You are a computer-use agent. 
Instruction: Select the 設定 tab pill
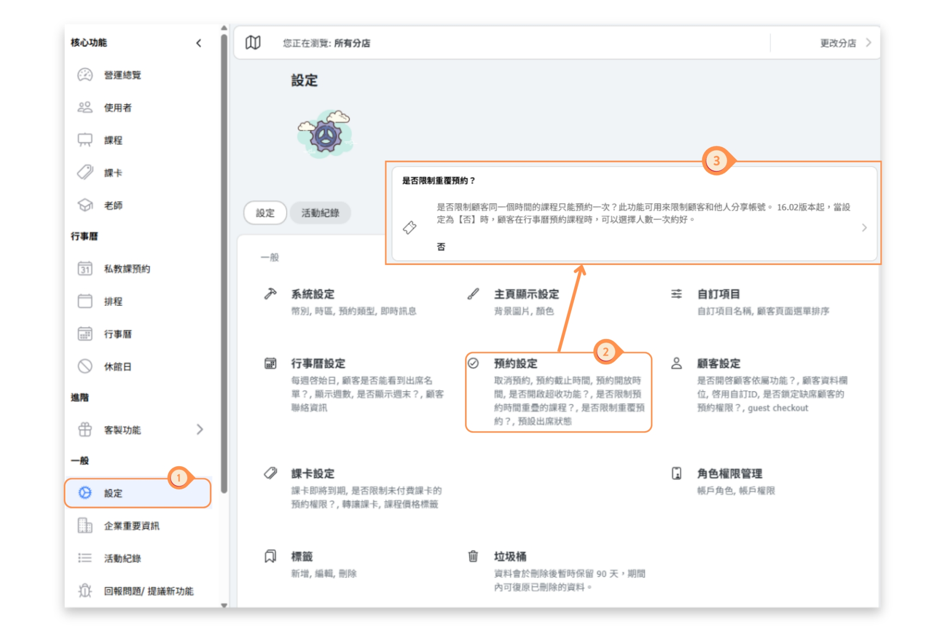265,213
